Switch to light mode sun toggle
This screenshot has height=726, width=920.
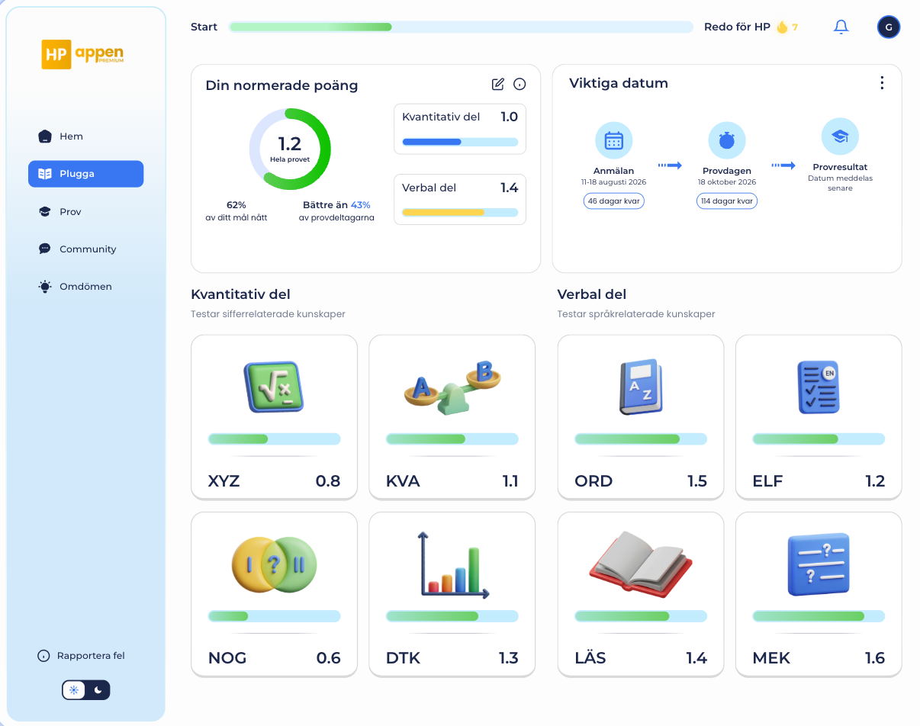click(x=74, y=690)
